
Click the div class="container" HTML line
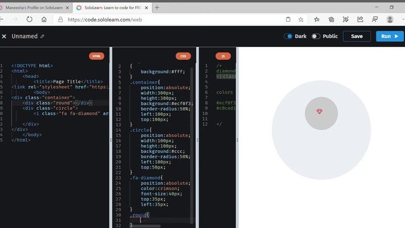44,98
